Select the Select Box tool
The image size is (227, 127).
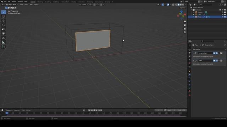pyautogui.click(x=3, y=12)
